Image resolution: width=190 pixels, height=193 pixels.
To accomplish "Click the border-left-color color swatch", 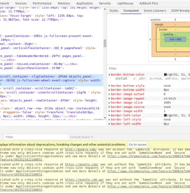I will click(165, 115).
